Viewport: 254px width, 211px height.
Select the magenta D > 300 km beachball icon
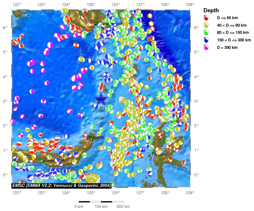[x=206, y=48]
